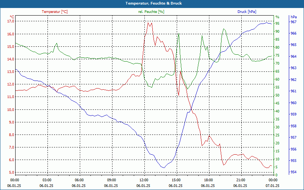Screen dimensions: 304x190
Task: Select the 09:00 time axis label
Action: pyautogui.click(x=111, y=180)
